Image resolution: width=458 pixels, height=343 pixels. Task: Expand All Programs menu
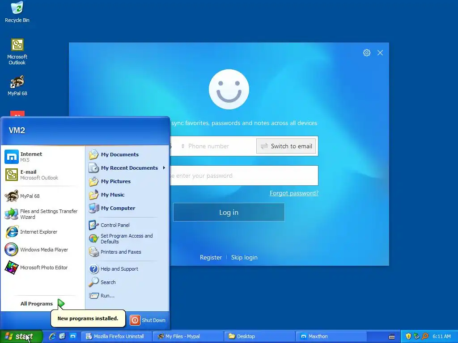pos(42,304)
